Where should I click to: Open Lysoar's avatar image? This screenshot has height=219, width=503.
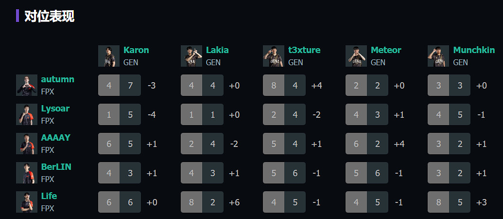(27, 114)
